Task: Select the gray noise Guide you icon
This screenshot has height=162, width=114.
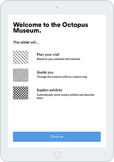Action: coord(21,75)
